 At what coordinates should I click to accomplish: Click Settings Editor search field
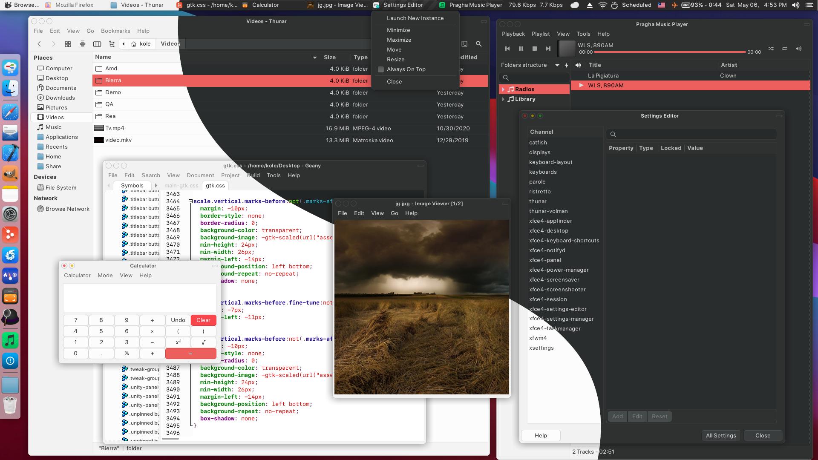coord(691,135)
